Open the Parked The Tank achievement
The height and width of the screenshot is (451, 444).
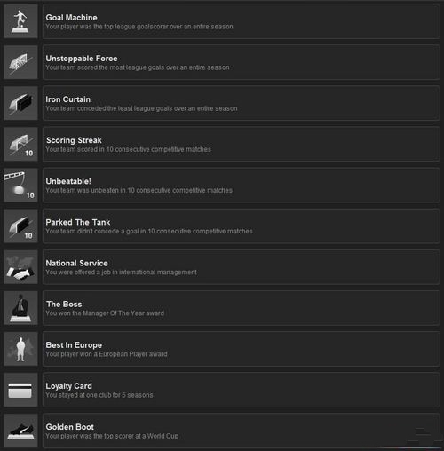[x=242, y=225]
